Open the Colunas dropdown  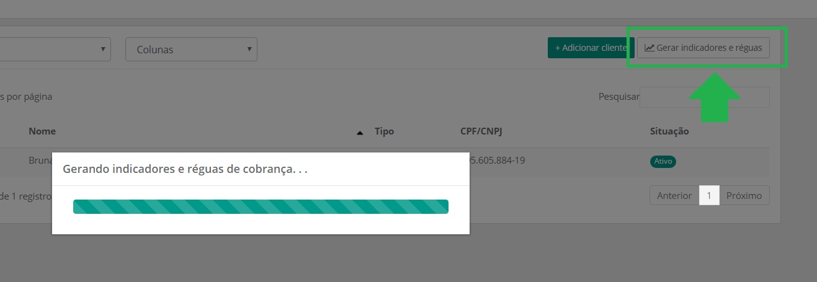tap(191, 50)
